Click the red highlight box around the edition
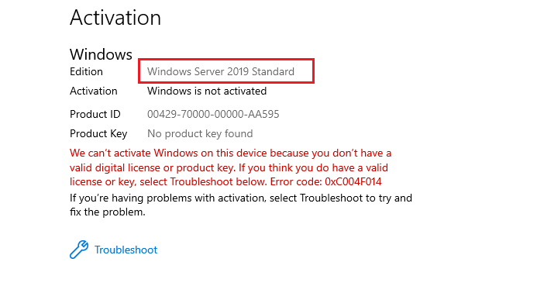537x286 pixels. (226, 71)
